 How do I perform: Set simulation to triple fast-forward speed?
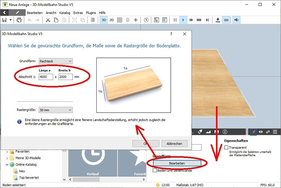coord(199,20)
